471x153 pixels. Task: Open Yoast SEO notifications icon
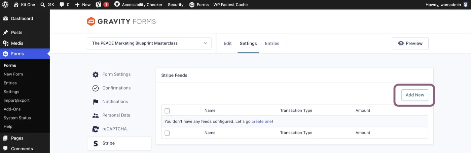[99, 5]
